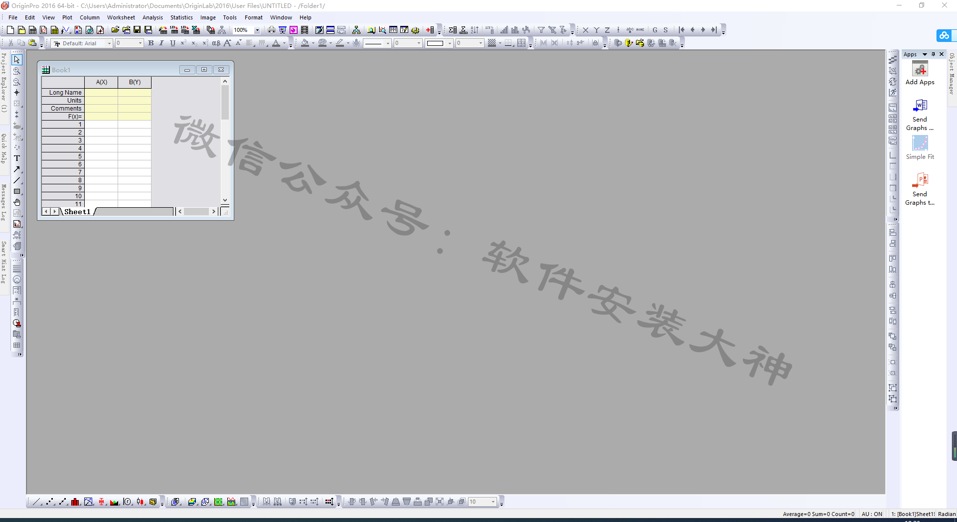957x522 pixels.
Task: Select the Screen Reader crosshair tool
Action: point(17,93)
